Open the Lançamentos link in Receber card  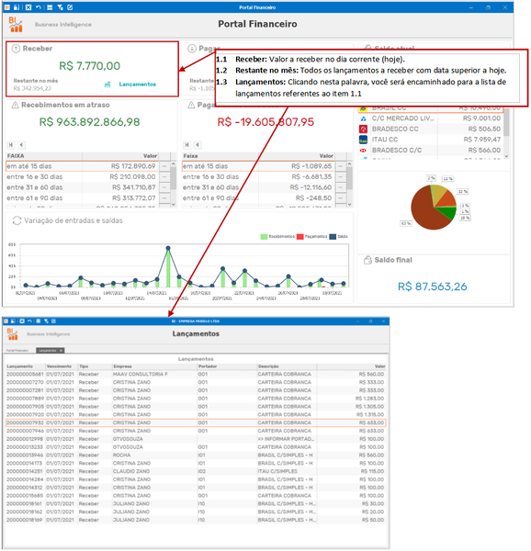(x=138, y=84)
